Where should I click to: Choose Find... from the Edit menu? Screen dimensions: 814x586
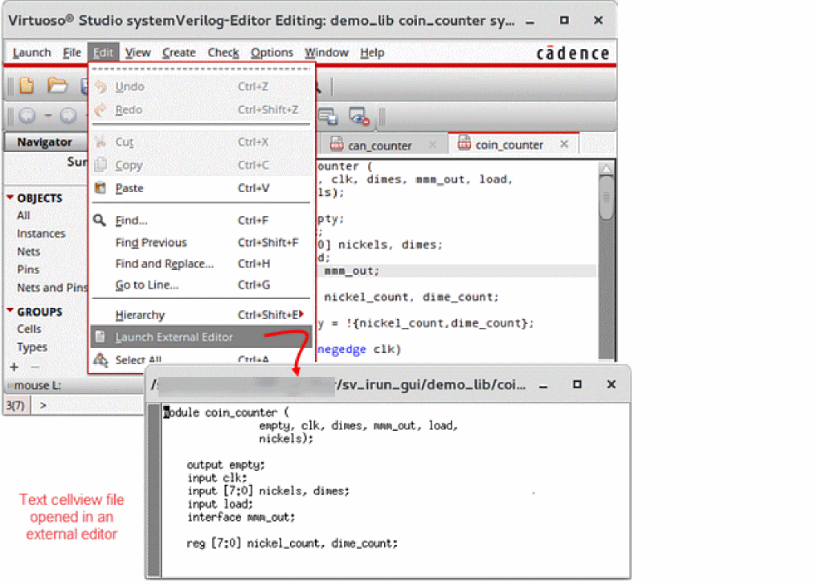click(x=202, y=220)
